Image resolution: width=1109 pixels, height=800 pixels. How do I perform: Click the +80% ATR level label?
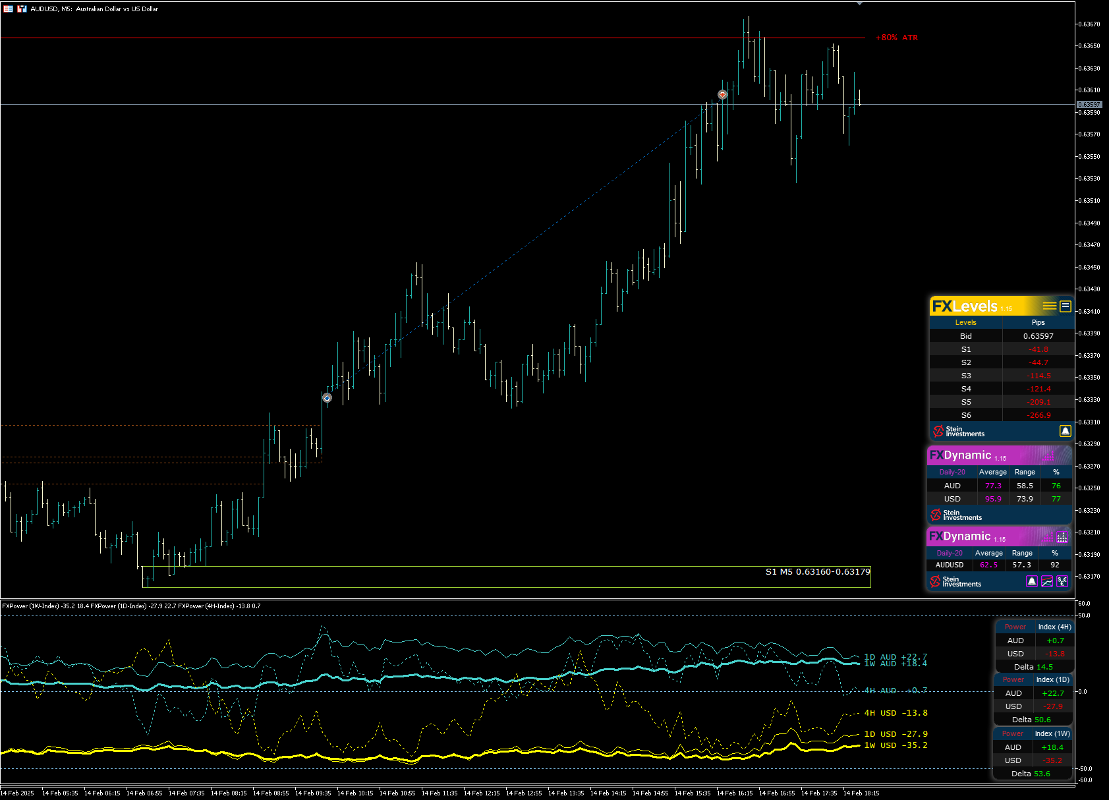pos(896,38)
